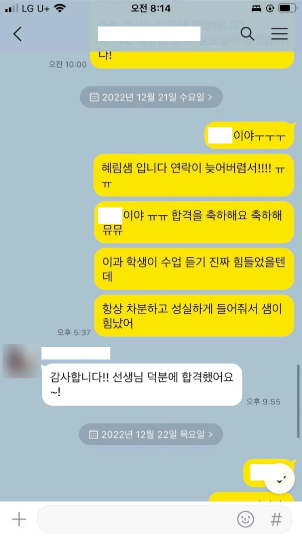Tap the 감사합니다 선생님 덕분에 합격했어요 message
The image size is (302, 537).
142,384
